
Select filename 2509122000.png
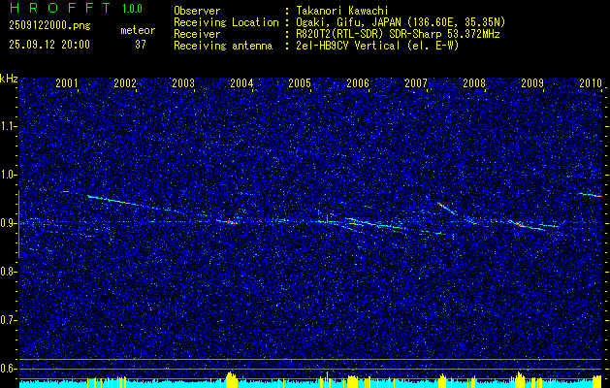tap(49, 26)
